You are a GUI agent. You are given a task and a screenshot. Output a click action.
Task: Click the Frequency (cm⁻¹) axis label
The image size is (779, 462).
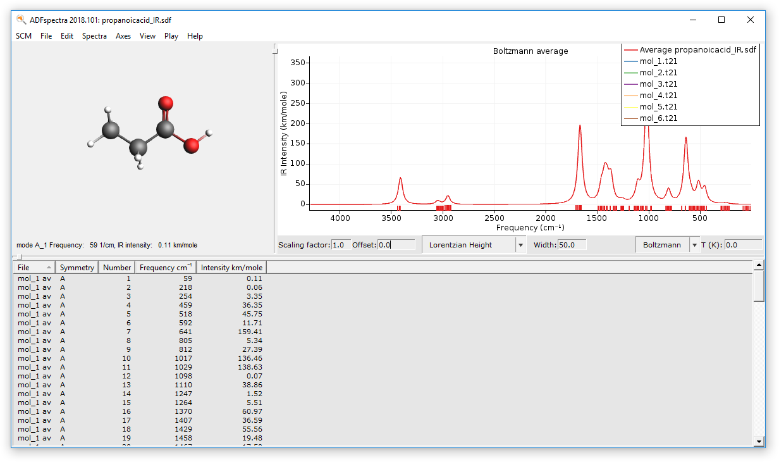(x=530, y=227)
